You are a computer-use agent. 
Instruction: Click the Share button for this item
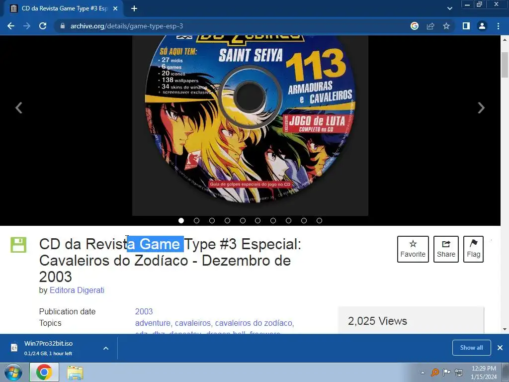coord(446,249)
